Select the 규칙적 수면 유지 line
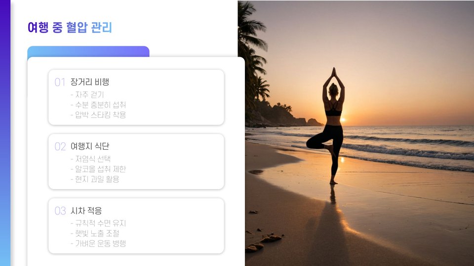Viewport: 474px width, 266px height. (x=98, y=223)
